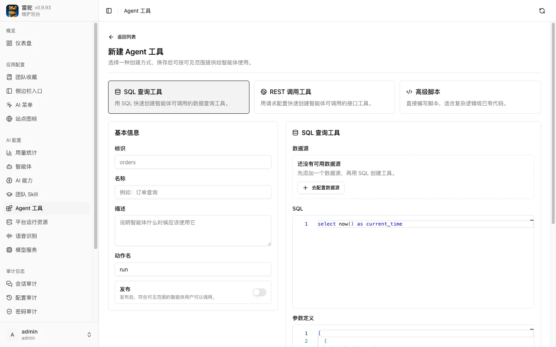The image size is (556, 347).
Task: Click the 配置审计 history icon
Action: pos(9,298)
